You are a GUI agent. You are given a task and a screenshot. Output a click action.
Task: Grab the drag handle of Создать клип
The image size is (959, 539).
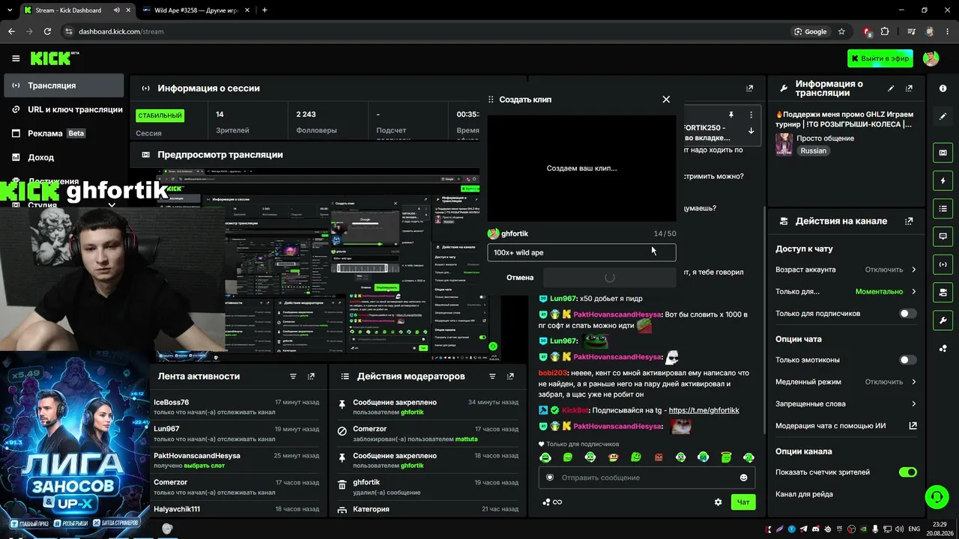pyautogui.click(x=491, y=100)
